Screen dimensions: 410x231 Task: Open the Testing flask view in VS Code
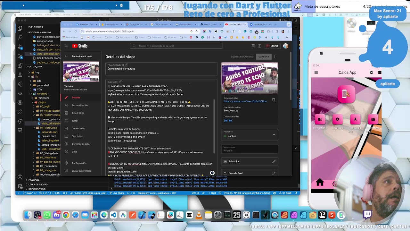(20, 75)
